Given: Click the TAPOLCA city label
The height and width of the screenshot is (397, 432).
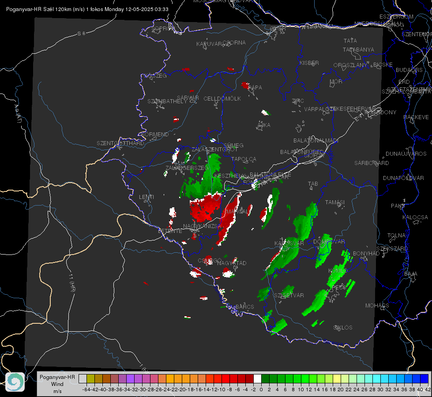Looking at the screenshot, I should (244, 159).
